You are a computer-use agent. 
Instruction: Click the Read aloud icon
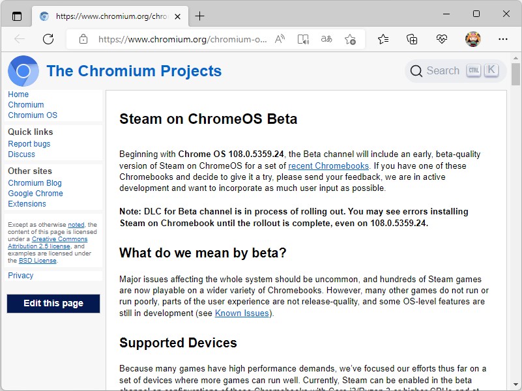(279, 39)
